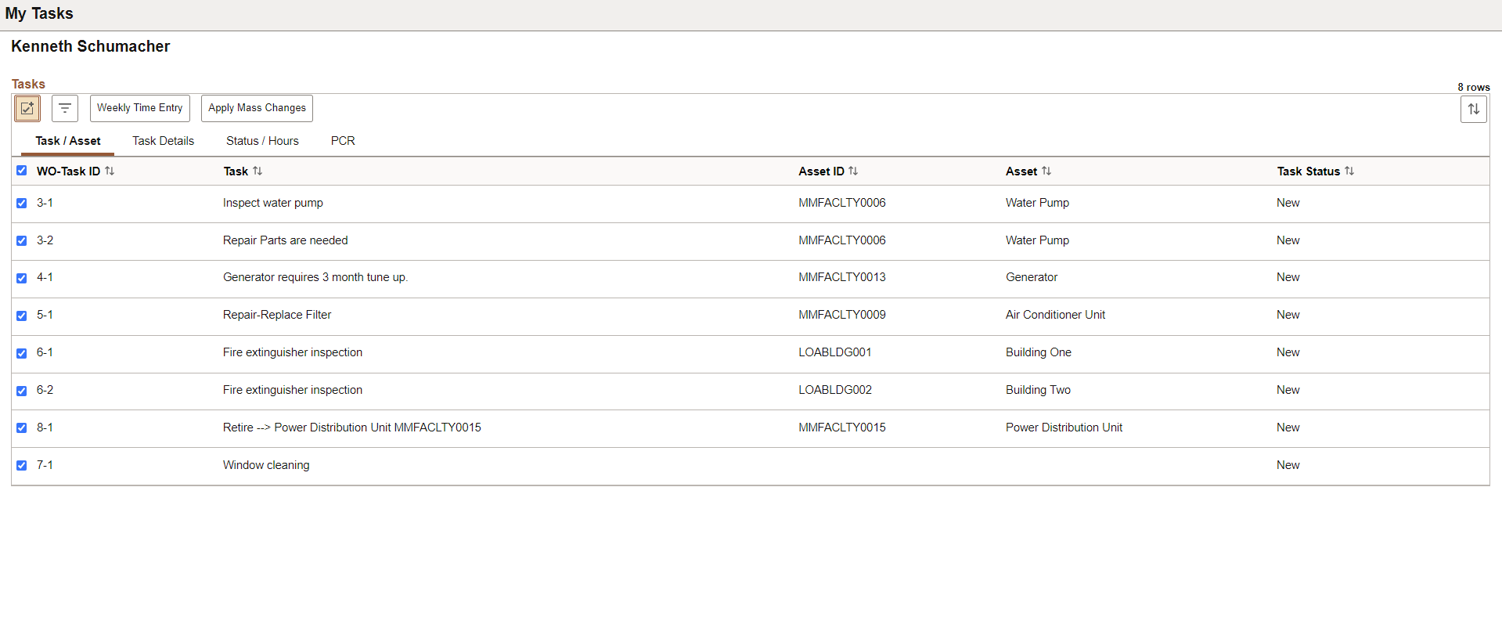
Task: Click the 'Generator' asset cell
Action: (x=1032, y=277)
